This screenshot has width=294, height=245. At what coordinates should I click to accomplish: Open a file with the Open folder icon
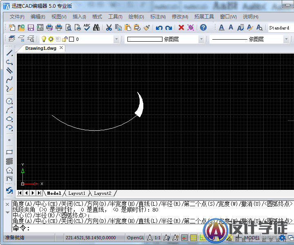tap(21, 27)
